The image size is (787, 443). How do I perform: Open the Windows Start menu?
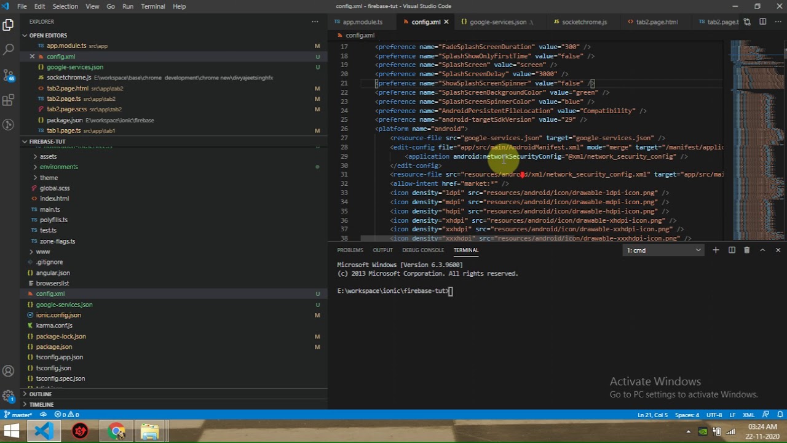point(11,432)
